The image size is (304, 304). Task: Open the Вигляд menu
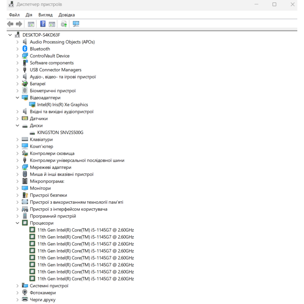(45, 15)
